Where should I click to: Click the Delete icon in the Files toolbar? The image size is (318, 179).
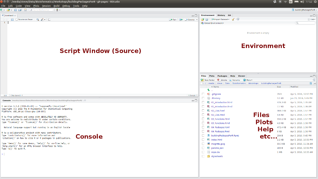[x=218, y=80]
